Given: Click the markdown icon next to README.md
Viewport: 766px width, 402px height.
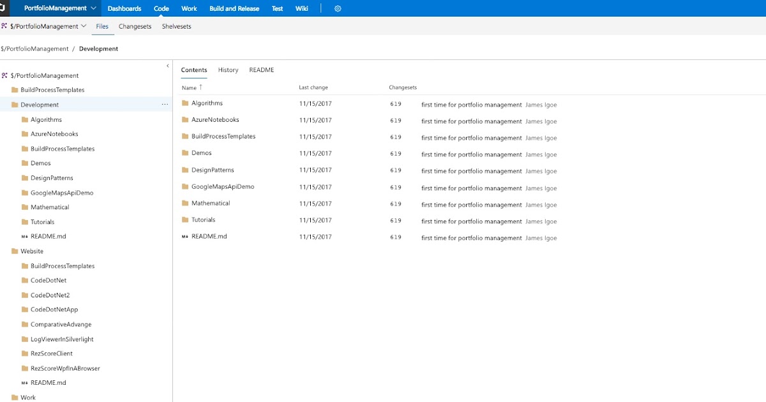Looking at the screenshot, I should 184,236.
